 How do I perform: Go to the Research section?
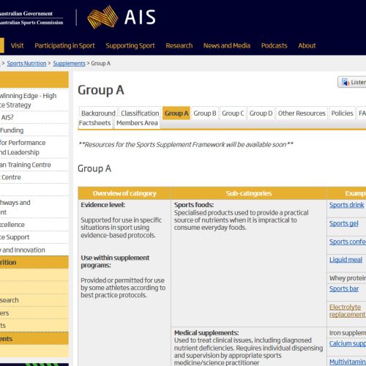[x=179, y=45]
